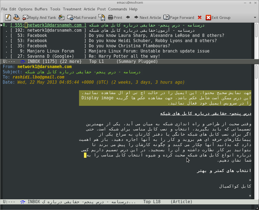Open the Treatment menu
This screenshot has width=259, height=210.
pyautogui.click(x=72, y=9)
